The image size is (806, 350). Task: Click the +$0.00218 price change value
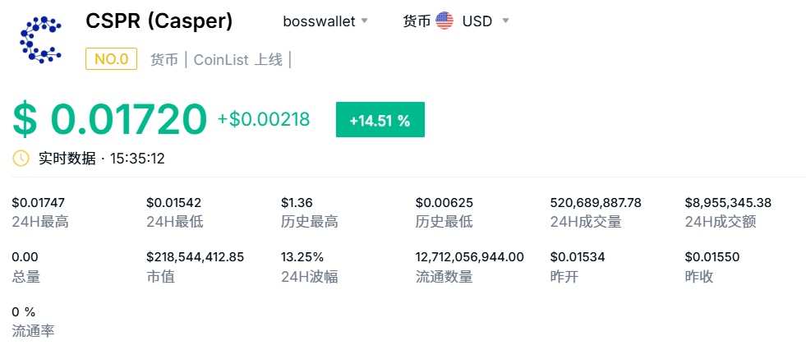(x=264, y=119)
